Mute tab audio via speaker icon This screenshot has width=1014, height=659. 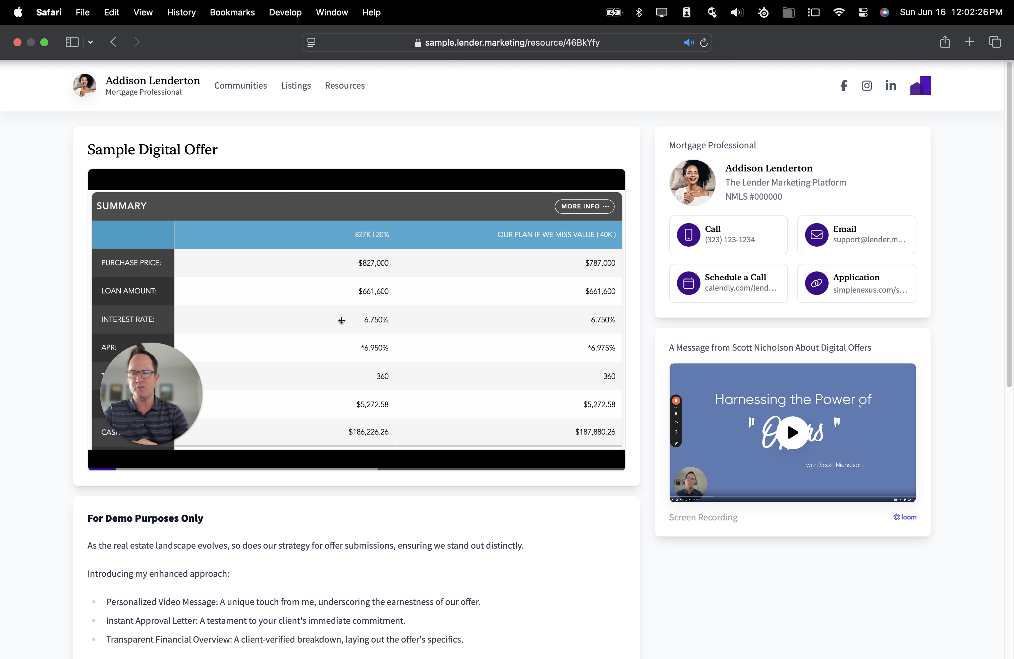tap(688, 42)
